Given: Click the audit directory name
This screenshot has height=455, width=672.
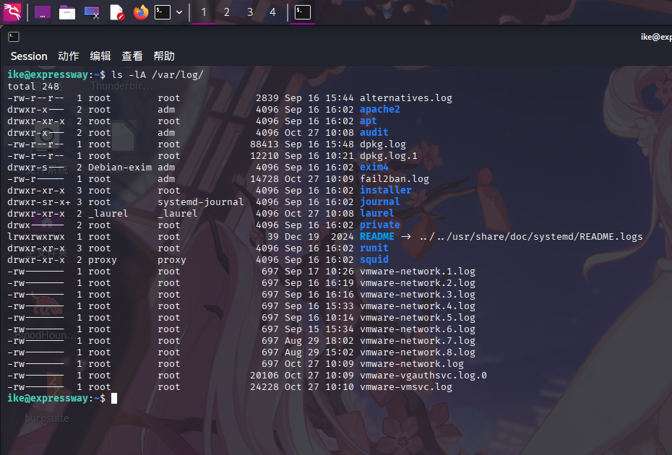Looking at the screenshot, I should [x=374, y=133].
